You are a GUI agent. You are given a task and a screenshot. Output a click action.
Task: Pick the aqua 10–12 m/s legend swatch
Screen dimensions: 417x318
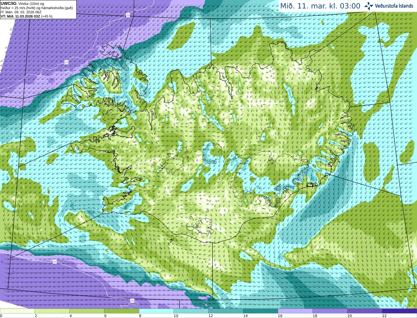click(x=191, y=311)
